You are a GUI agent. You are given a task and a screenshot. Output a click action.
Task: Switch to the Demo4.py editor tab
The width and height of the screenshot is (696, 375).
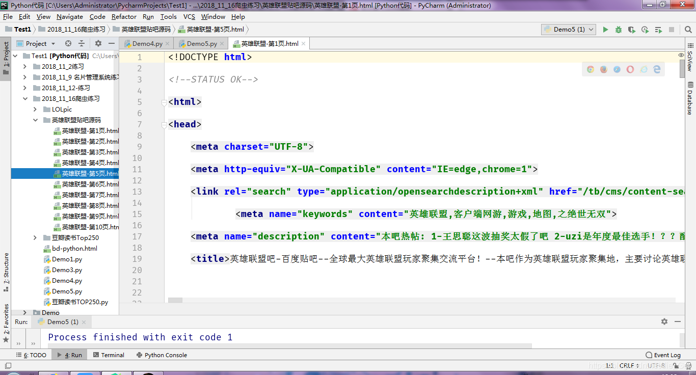click(147, 44)
